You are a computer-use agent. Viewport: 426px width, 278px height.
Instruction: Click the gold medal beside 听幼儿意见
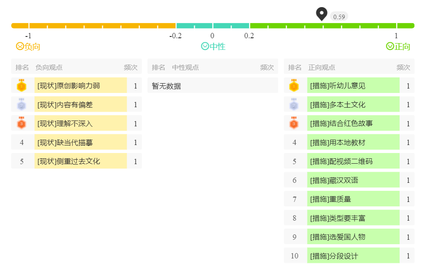click(x=294, y=85)
